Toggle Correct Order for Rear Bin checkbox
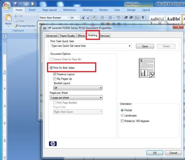The width and height of the screenshot is (185, 160). (x=51, y=59)
